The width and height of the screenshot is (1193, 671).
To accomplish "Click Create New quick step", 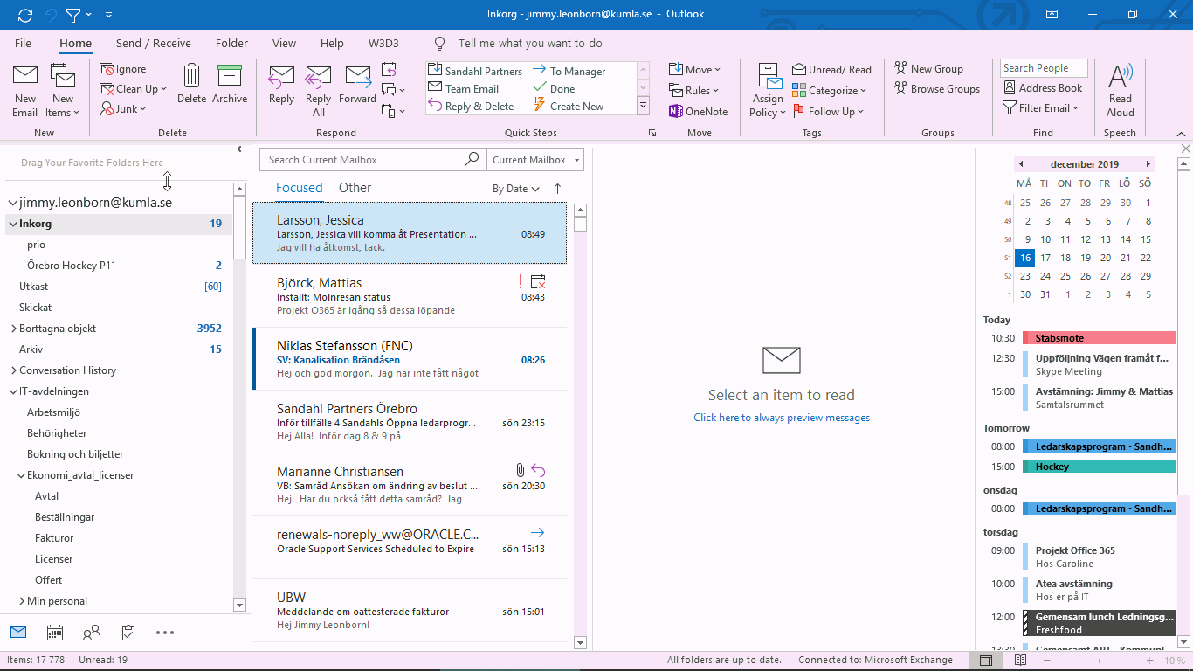I will point(568,106).
